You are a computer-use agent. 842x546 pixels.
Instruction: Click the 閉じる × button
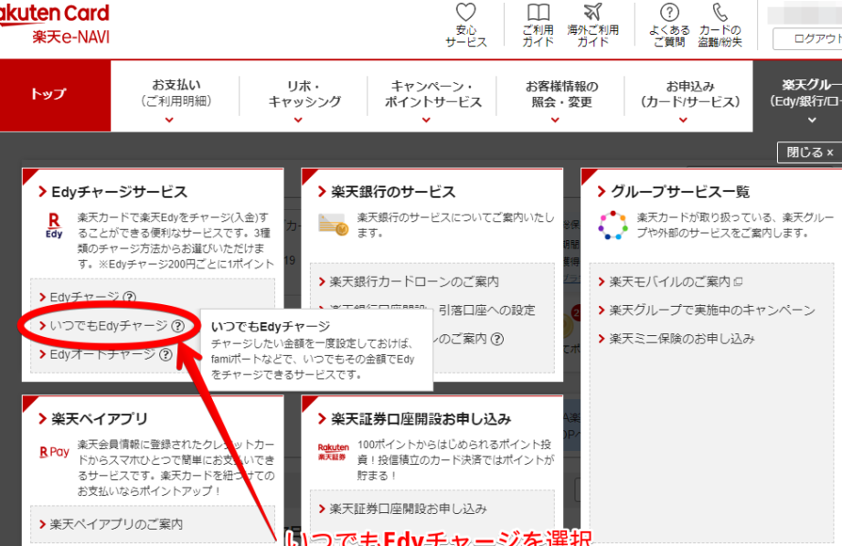[809, 152]
